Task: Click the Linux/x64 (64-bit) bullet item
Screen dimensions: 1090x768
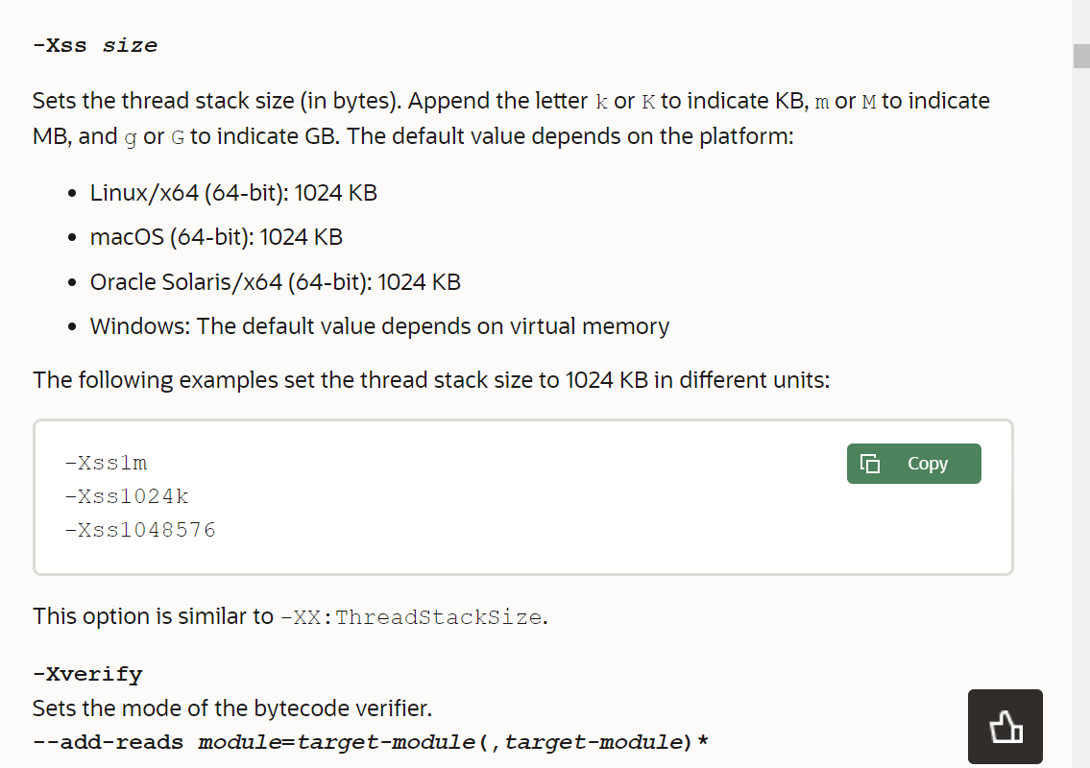Action: pyautogui.click(x=233, y=193)
